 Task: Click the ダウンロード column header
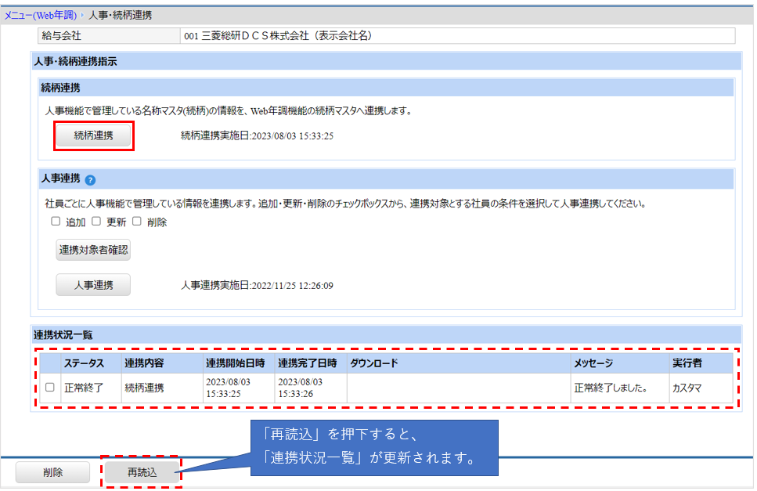pyautogui.click(x=459, y=363)
